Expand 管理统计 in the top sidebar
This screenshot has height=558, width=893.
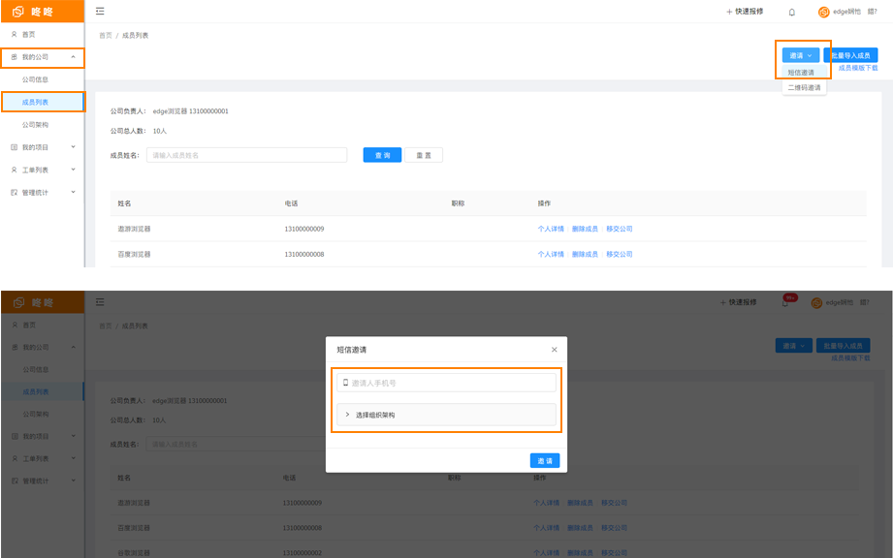pyautogui.click(x=43, y=192)
